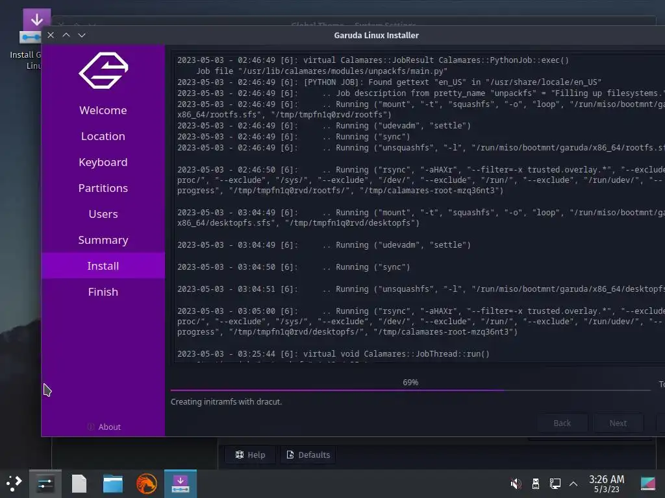This screenshot has width=665, height=498.
Task: Click the 69% installation progress bar
Action: pos(410,390)
